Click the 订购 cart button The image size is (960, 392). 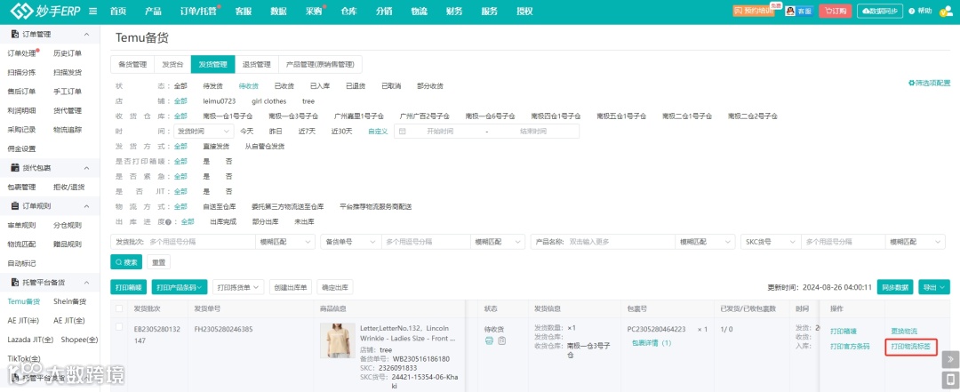coord(835,11)
